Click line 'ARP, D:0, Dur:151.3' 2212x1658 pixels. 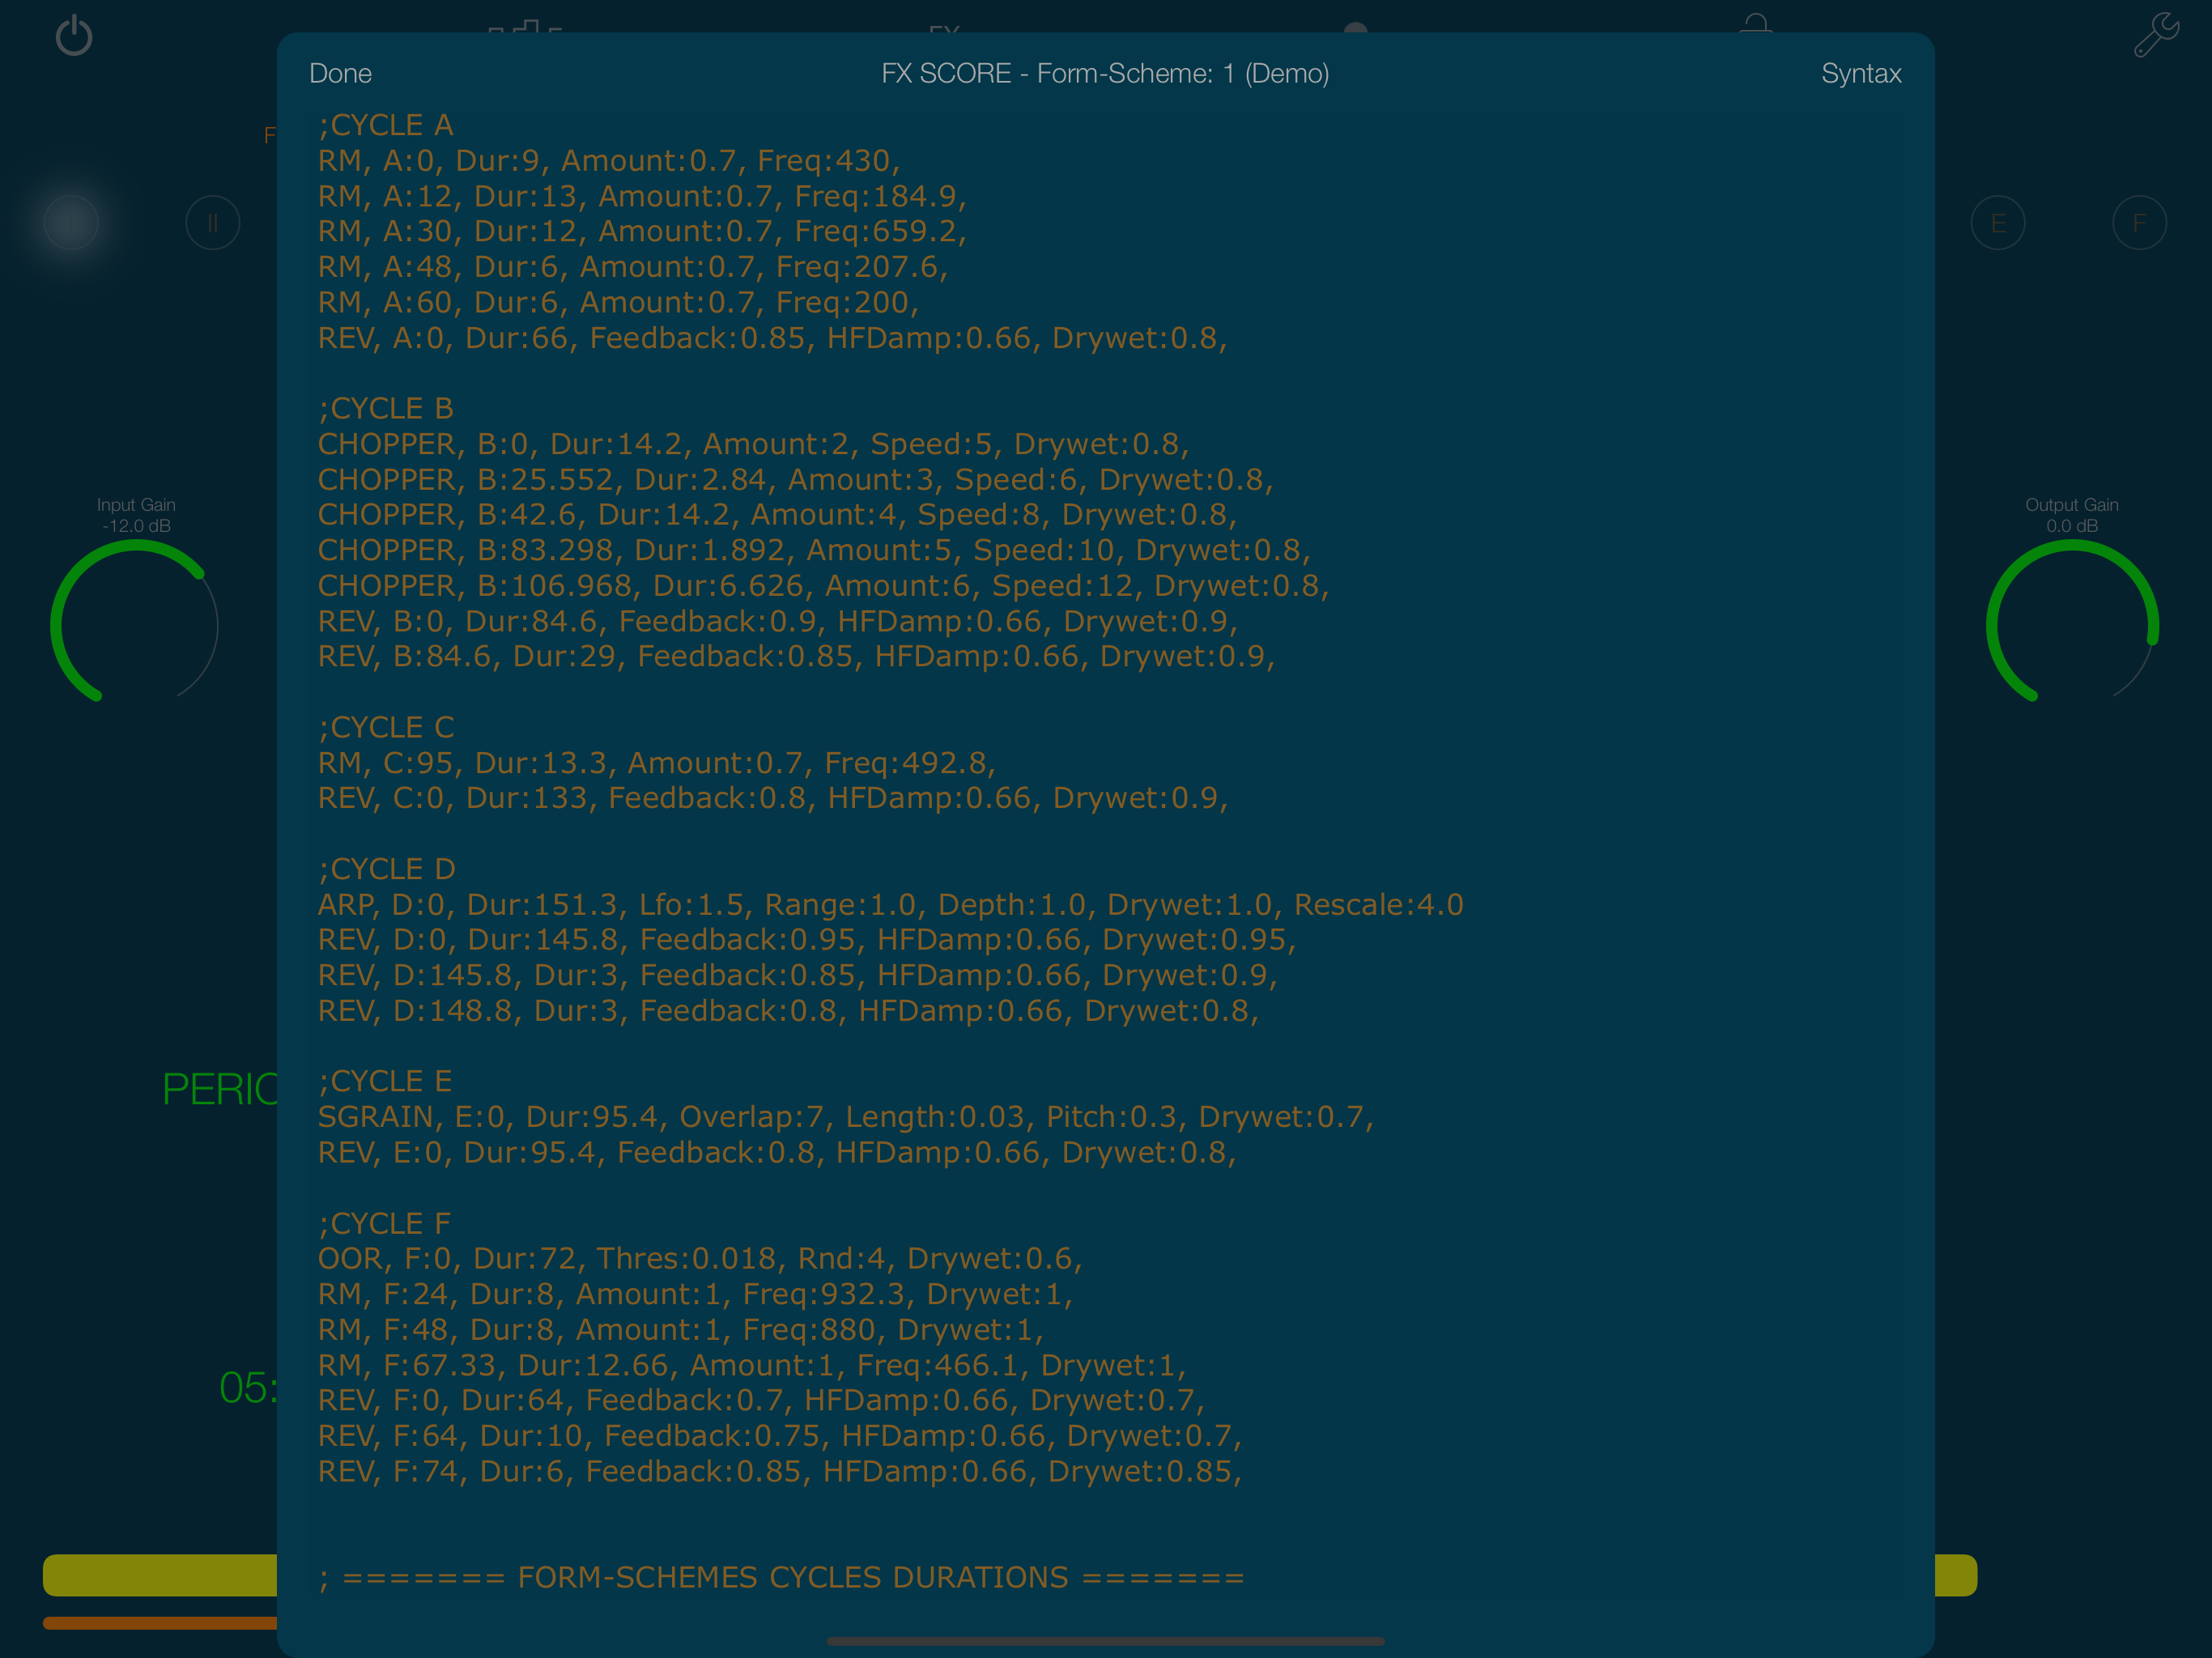890,904
